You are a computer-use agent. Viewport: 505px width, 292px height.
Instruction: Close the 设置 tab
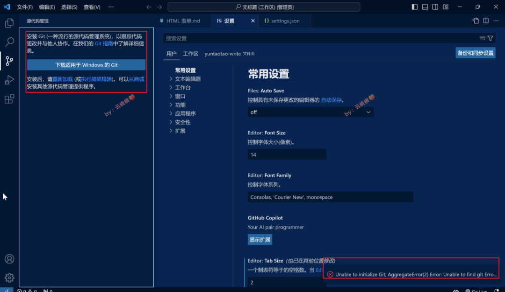[x=253, y=21]
